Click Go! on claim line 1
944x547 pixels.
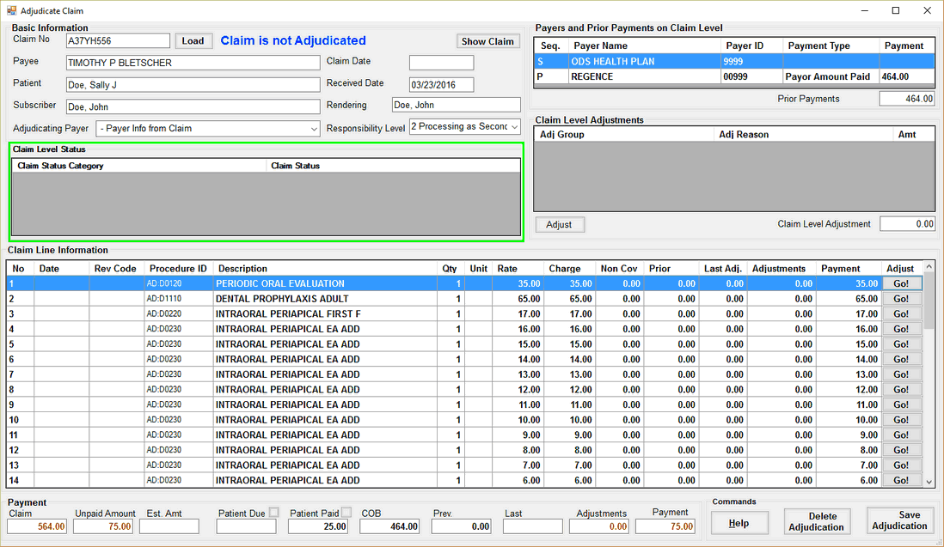(x=901, y=283)
